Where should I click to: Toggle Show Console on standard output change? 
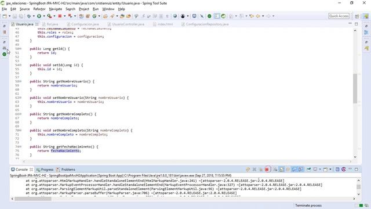[x=294, y=170]
